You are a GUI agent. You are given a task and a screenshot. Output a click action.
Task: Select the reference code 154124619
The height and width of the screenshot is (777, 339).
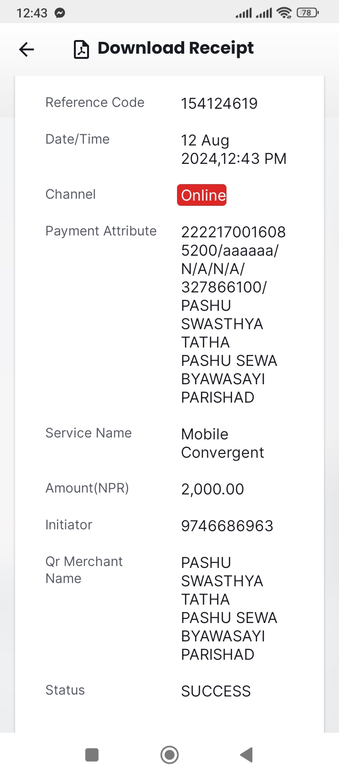(x=219, y=104)
